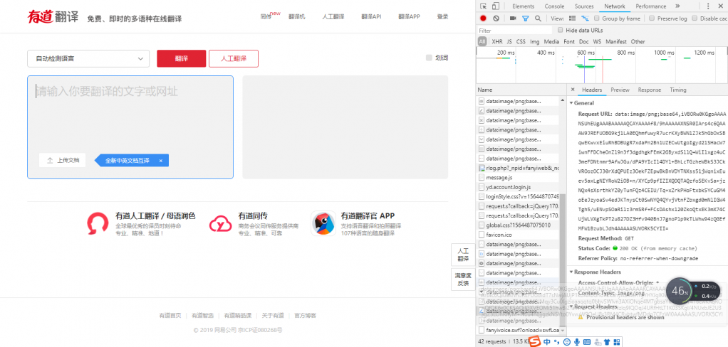
Task: Open the 自动检测语言 language dropdown
Action: click(88, 58)
